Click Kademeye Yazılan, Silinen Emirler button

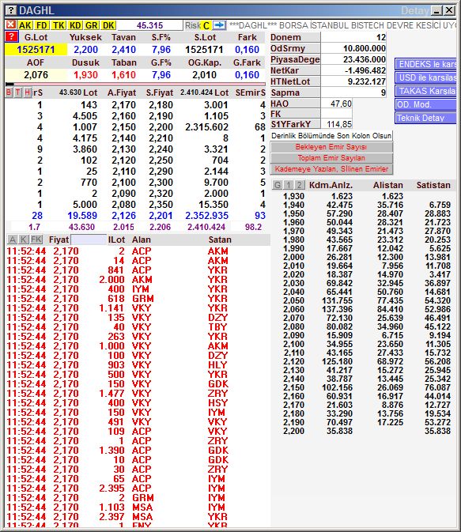tap(331, 169)
